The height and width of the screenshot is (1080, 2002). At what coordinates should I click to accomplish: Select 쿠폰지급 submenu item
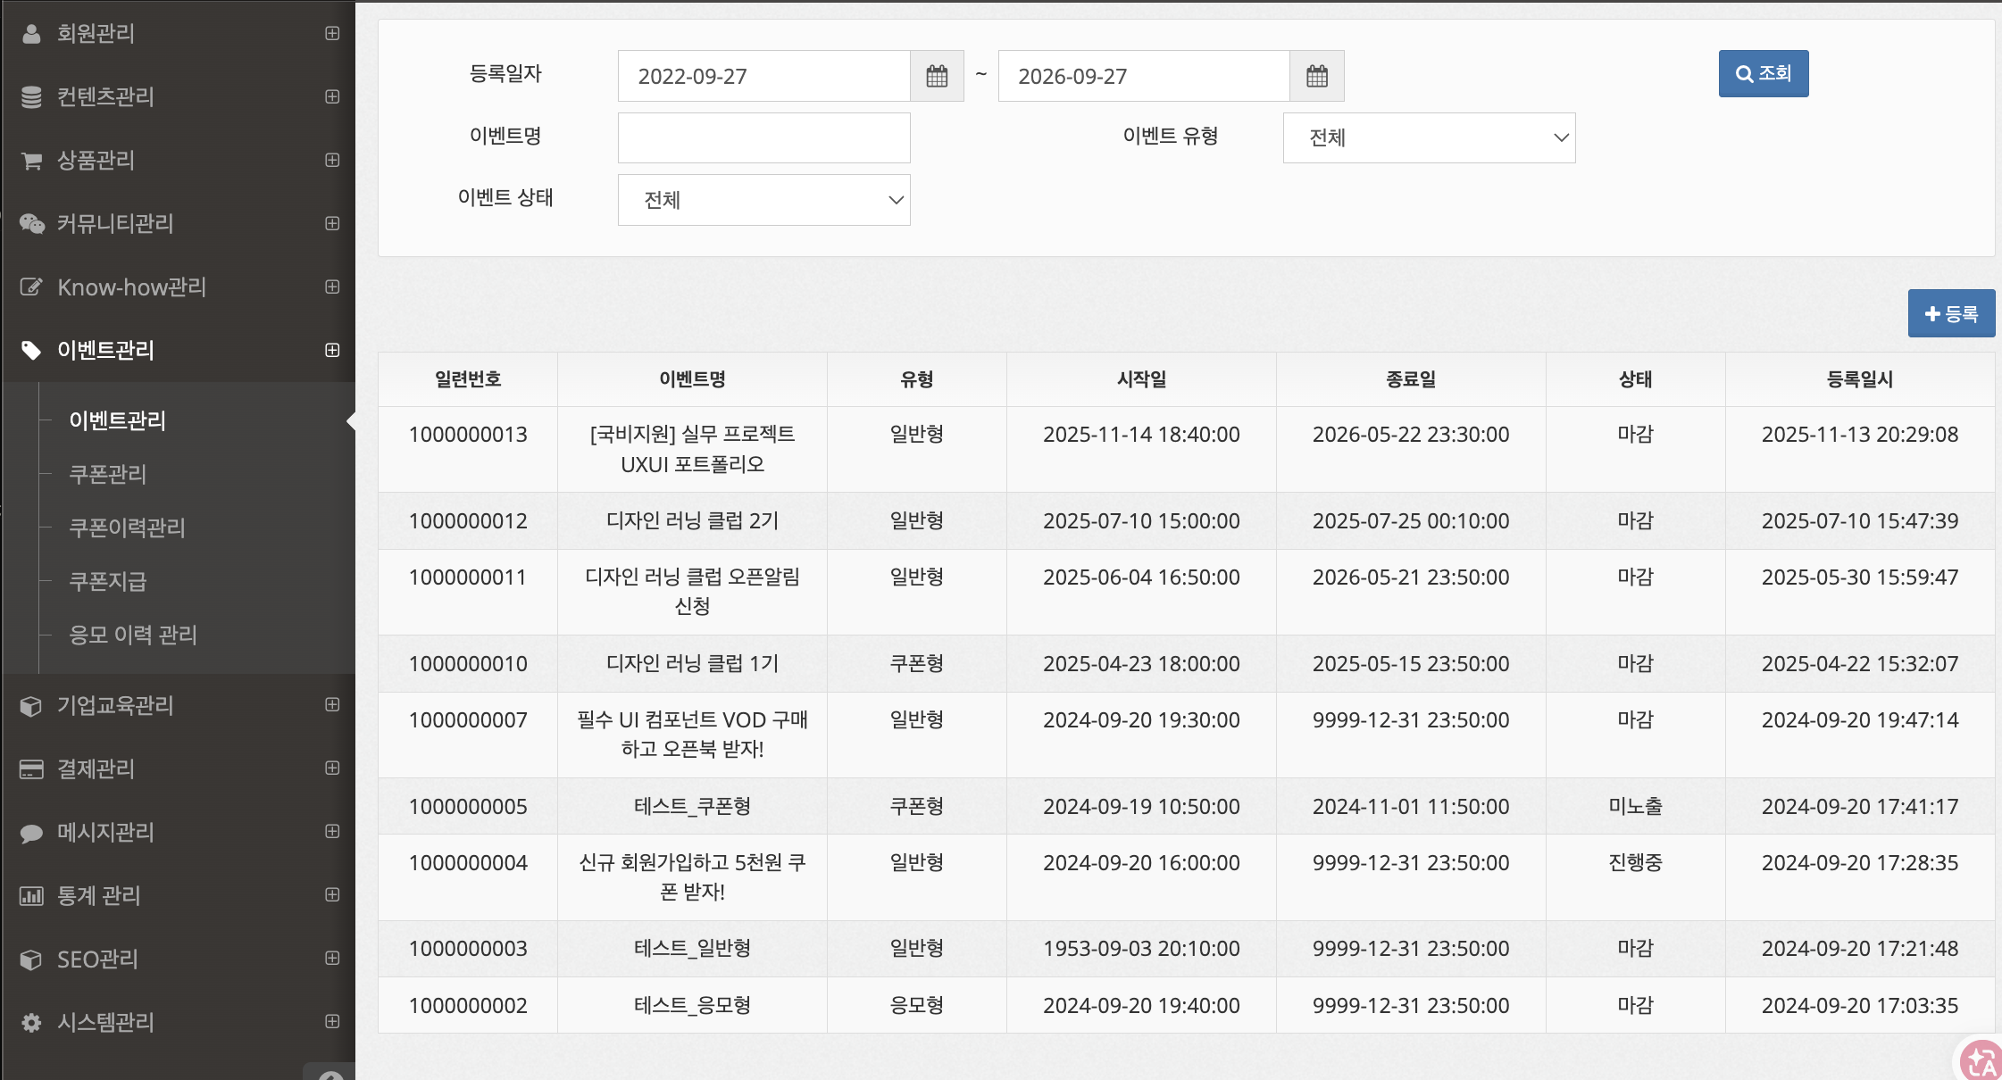(x=108, y=581)
